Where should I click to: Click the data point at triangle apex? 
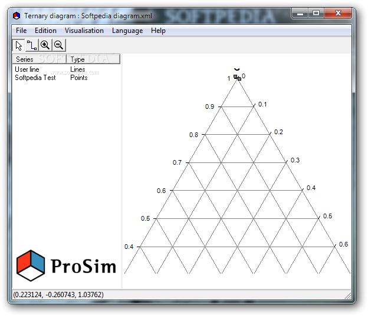coord(237,78)
